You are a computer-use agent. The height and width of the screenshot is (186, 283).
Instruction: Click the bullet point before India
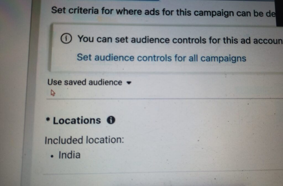[x=52, y=156]
